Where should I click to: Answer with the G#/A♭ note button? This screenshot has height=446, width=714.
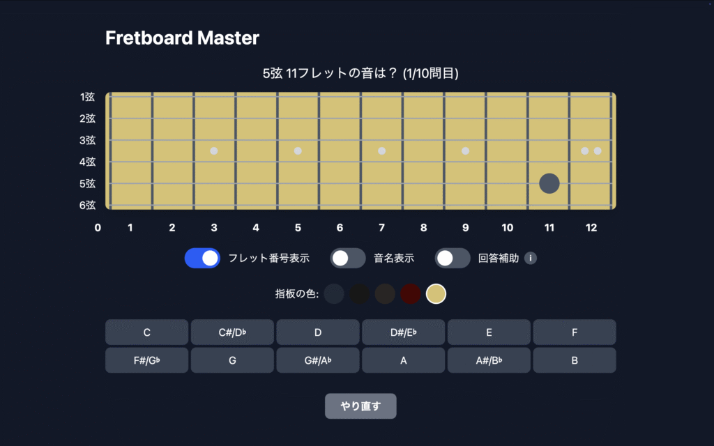click(x=318, y=360)
